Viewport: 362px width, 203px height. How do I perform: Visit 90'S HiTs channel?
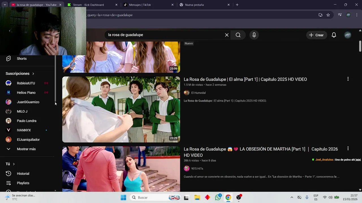(197, 169)
